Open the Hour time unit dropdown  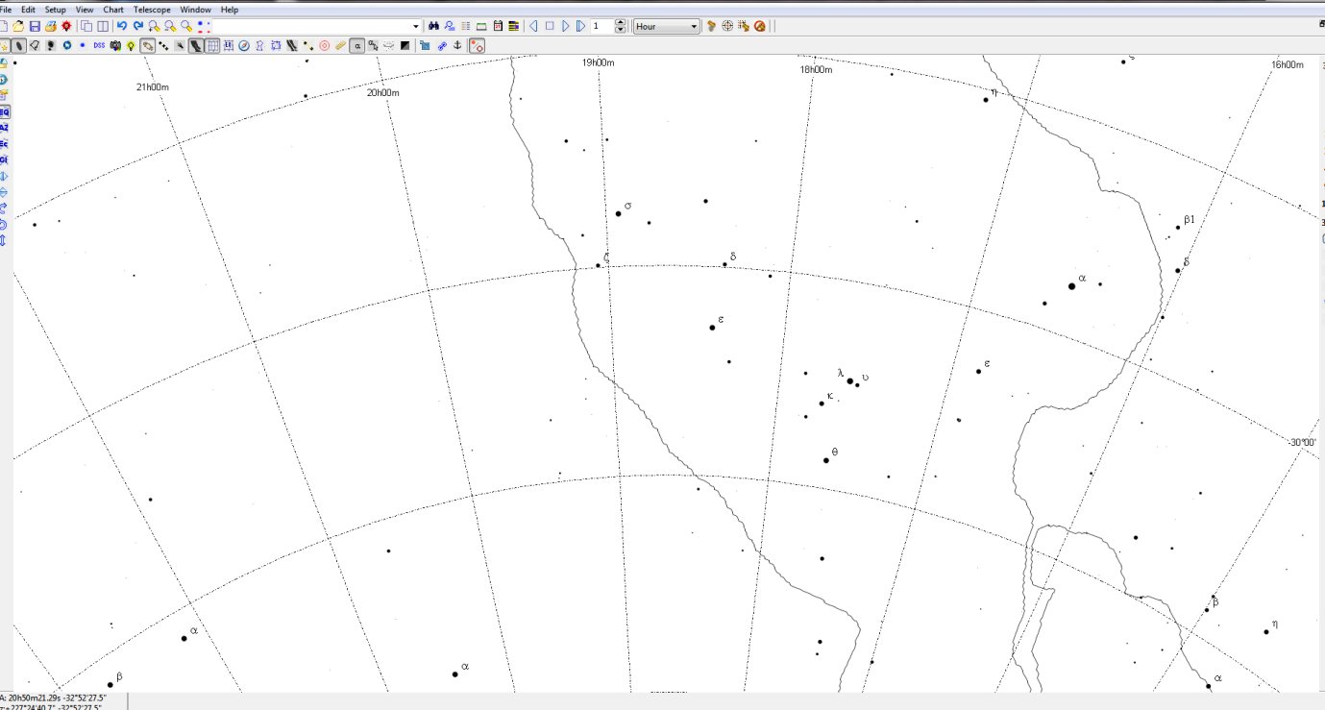666,26
